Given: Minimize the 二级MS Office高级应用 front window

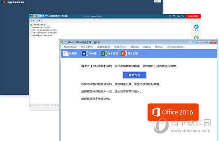Looking at the screenshot, I should click(200, 42).
